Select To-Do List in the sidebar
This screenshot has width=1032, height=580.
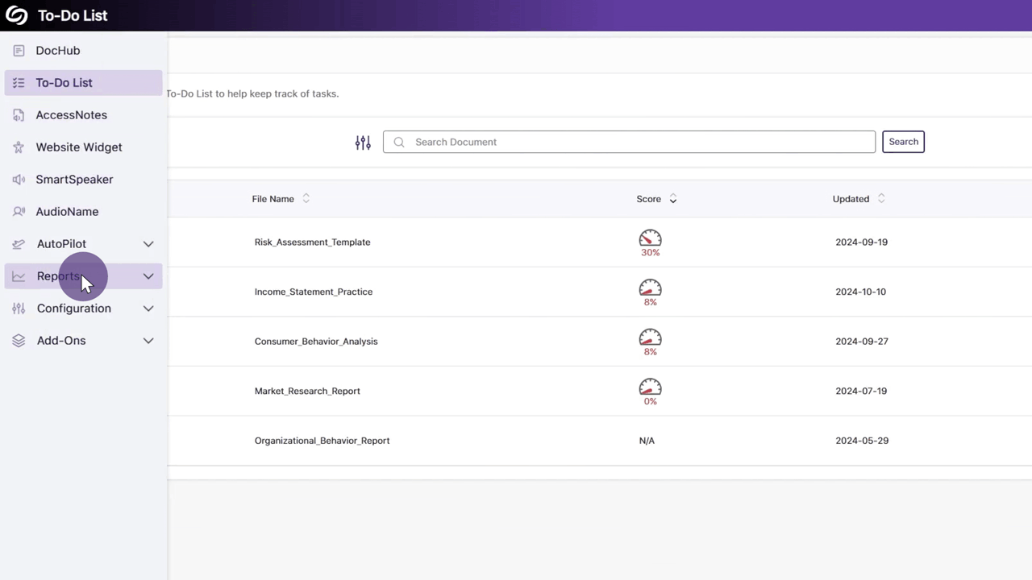pyautogui.click(x=64, y=83)
